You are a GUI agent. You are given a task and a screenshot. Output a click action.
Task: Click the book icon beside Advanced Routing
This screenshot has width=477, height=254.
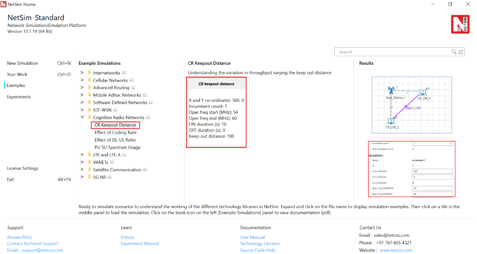coord(133,88)
